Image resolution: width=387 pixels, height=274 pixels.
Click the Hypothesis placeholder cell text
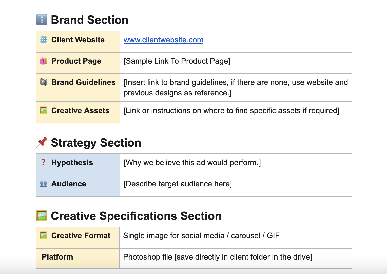point(192,163)
